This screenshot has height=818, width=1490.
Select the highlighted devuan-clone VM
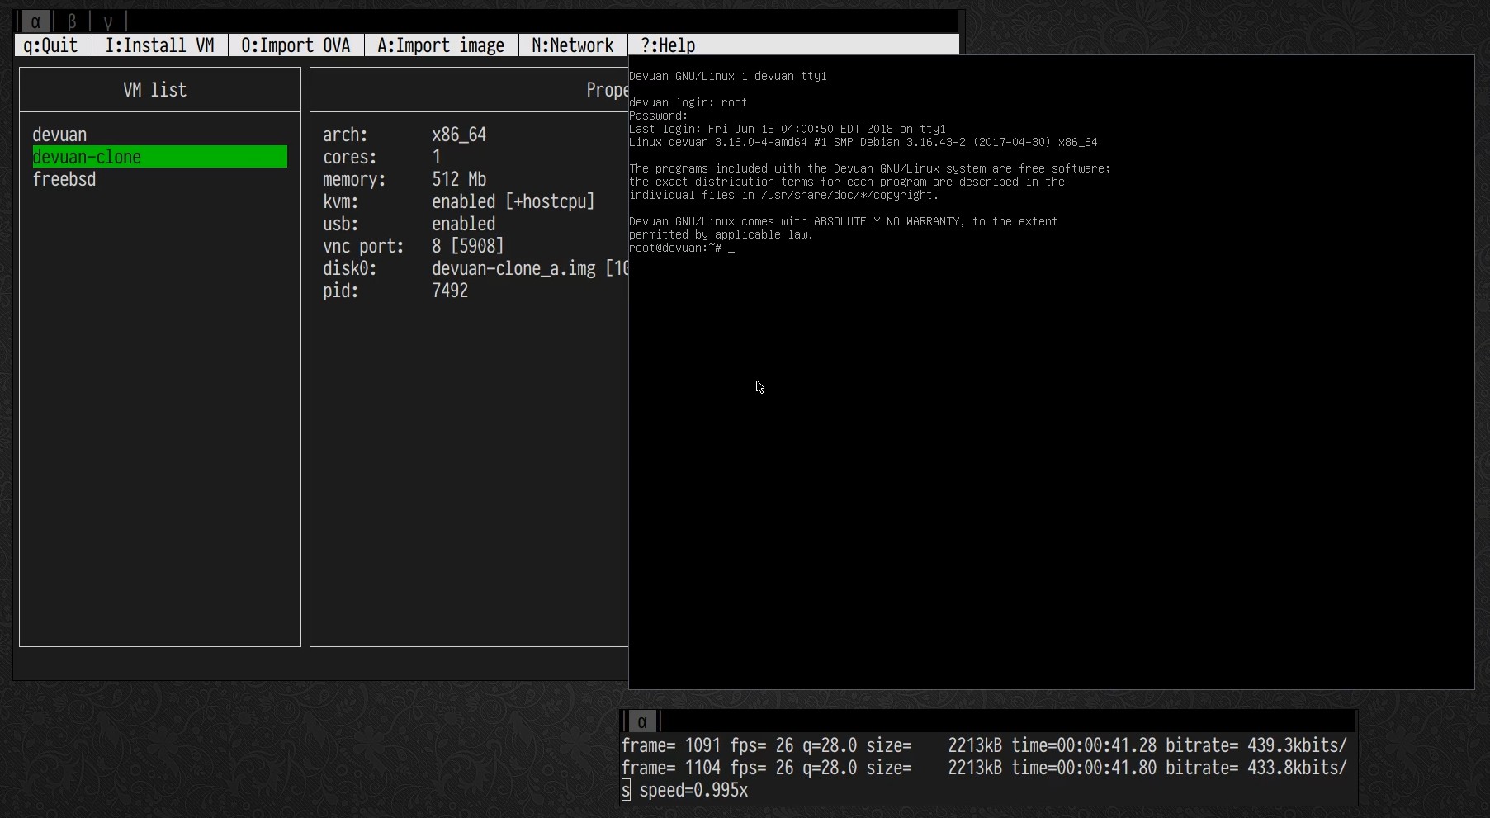[x=87, y=157]
